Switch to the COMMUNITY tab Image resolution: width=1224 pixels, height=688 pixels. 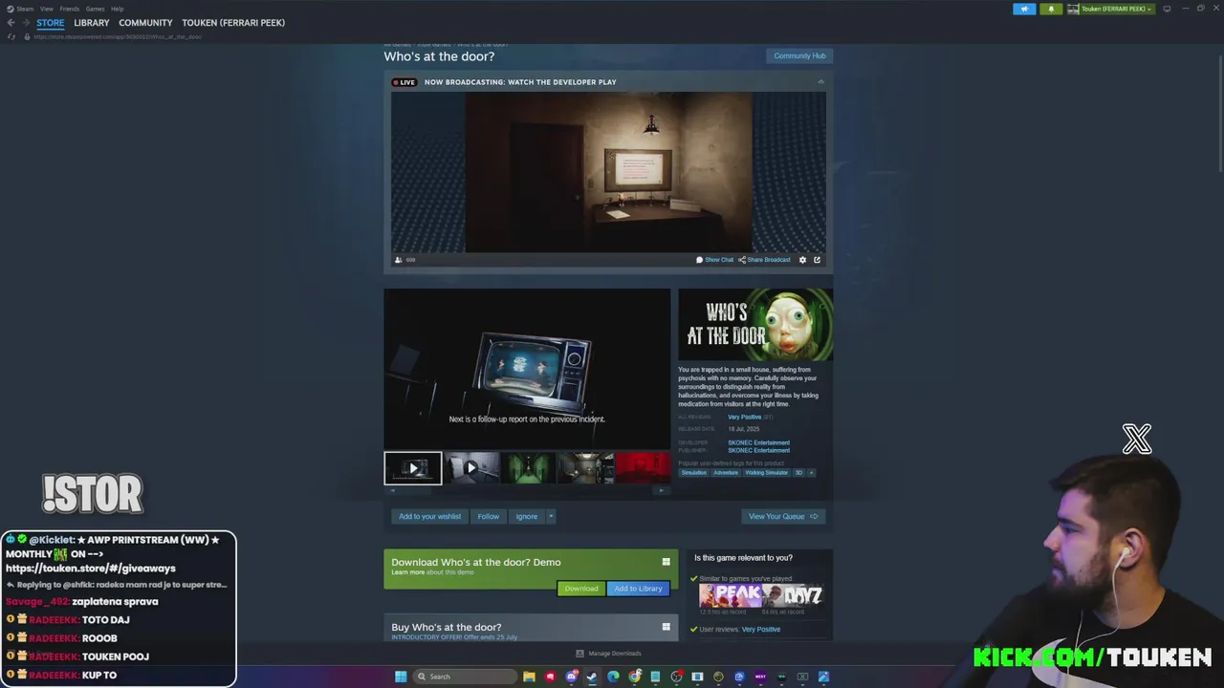[x=145, y=23]
